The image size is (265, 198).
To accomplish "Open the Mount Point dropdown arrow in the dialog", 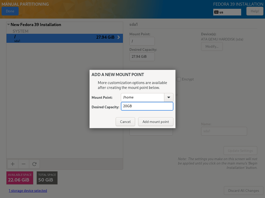I will [169, 97].
